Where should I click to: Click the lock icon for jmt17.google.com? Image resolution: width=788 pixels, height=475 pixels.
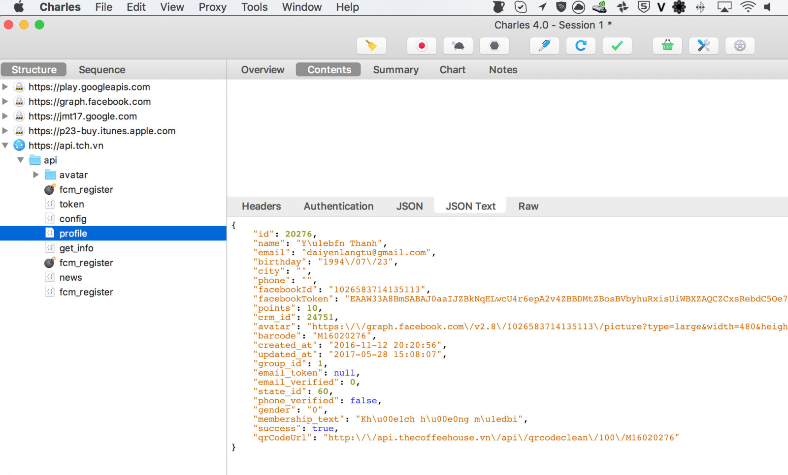point(19,117)
